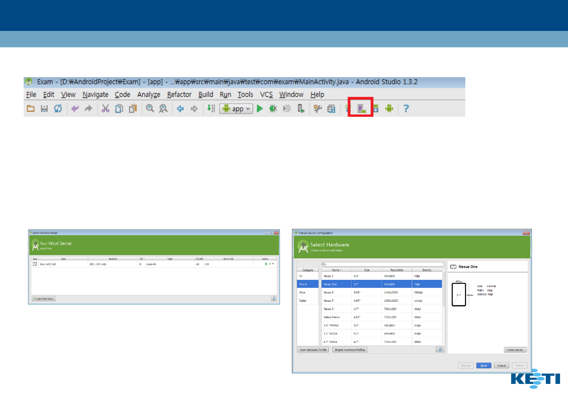Click the Paste clipboard icon
The height and width of the screenshot is (393, 568).
[x=133, y=108]
